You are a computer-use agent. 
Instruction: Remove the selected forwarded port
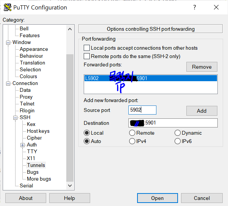point(202,67)
